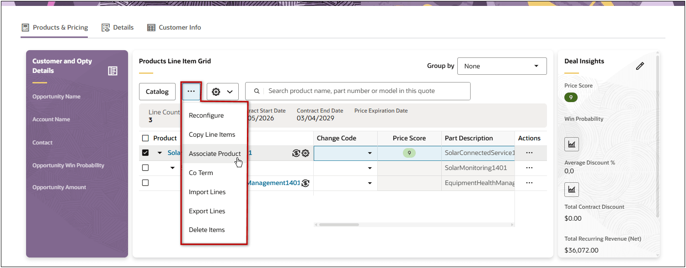The height and width of the screenshot is (268, 686).
Task: Open the chart icon under Average Discount %
Action: coord(572,189)
